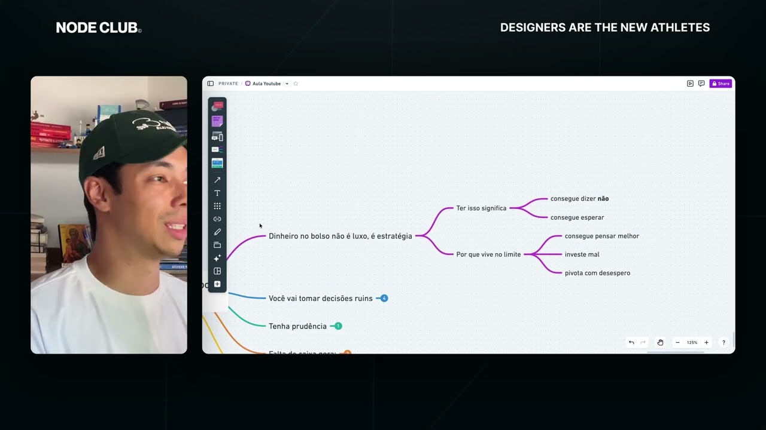The height and width of the screenshot is (430, 766).
Task: Star the Aula Youtube board
Action: coord(296,84)
